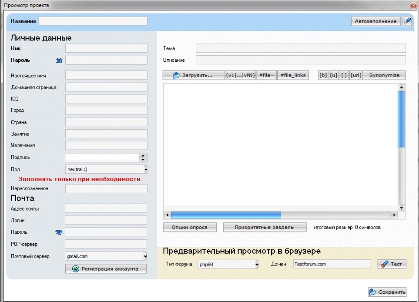This screenshot has height=302, width=419.
Task: Click Нераспознанное input field
Action: (x=106, y=188)
